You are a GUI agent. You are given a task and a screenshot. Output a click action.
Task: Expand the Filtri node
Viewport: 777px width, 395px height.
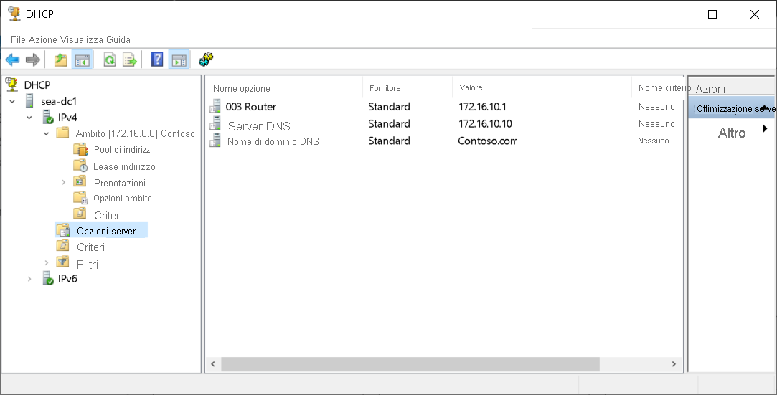[x=46, y=263]
